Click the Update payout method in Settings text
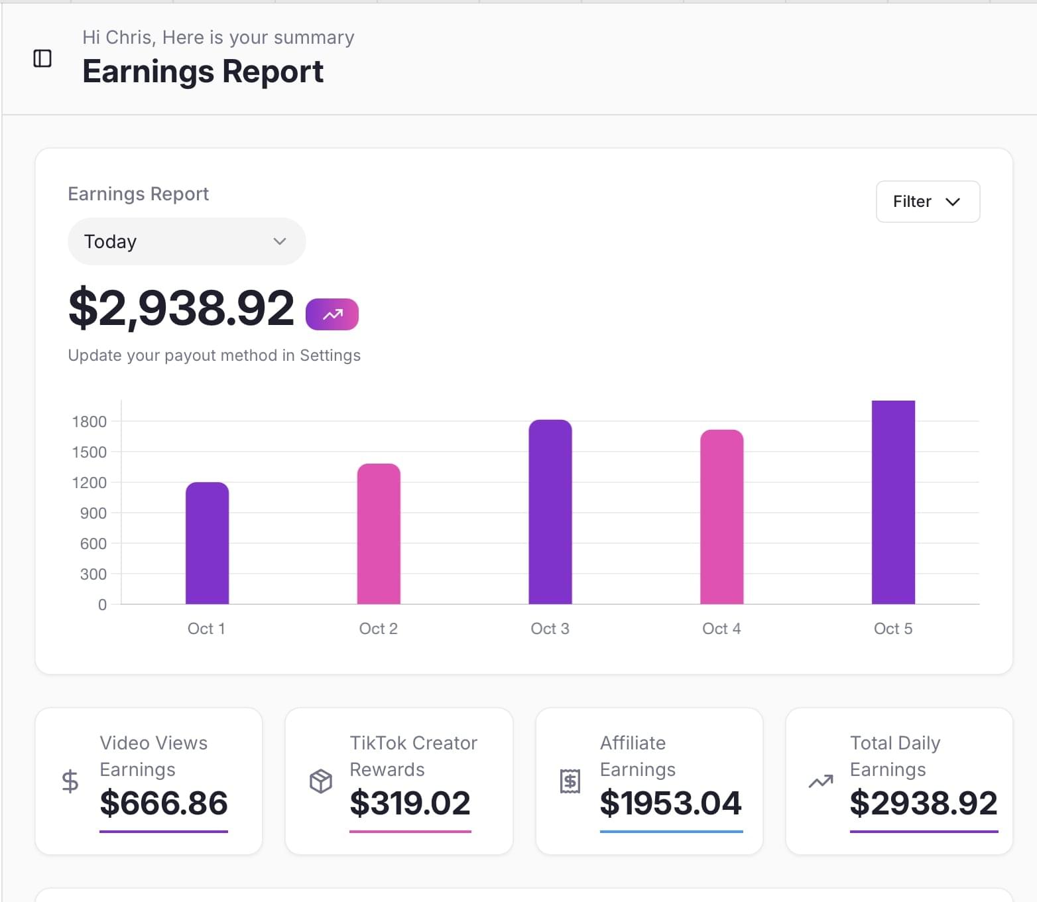This screenshot has height=902, width=1037. coord(214,355)
